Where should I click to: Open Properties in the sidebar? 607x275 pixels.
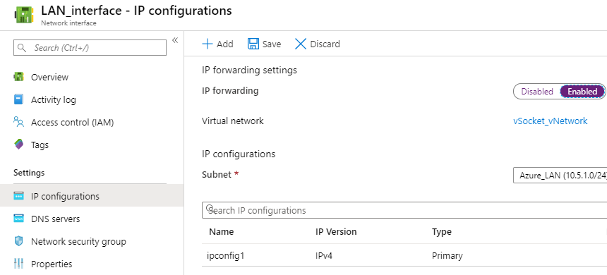point(52,264)
